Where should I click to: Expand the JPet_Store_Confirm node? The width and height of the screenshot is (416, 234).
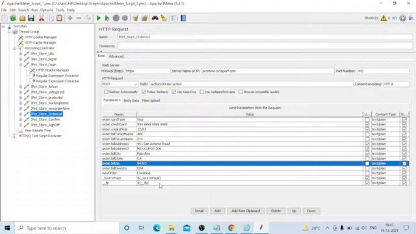pyautogui.click(x=21, y=120)
